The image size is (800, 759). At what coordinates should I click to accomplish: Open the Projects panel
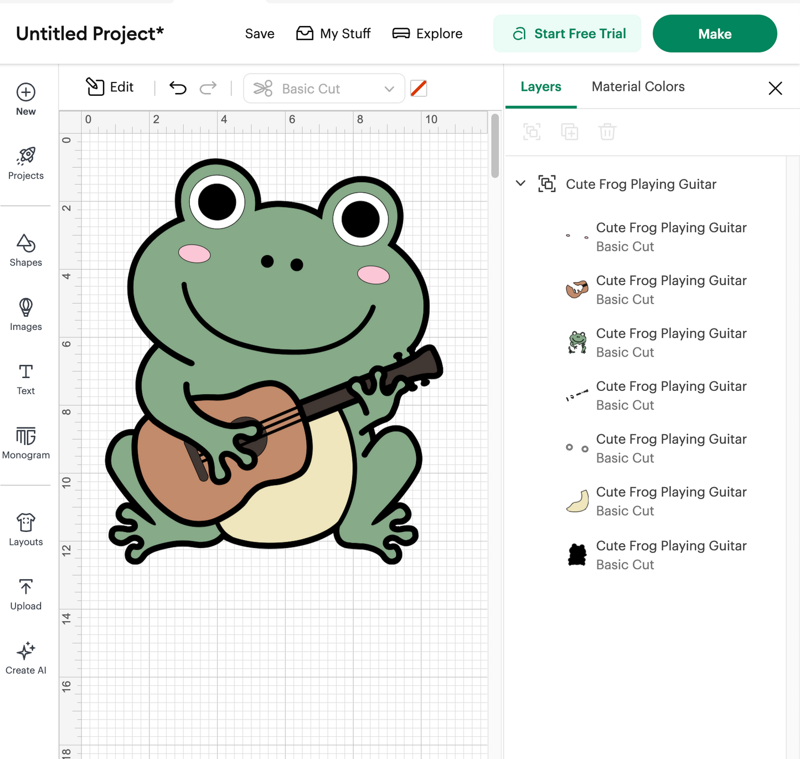(25, 163)
